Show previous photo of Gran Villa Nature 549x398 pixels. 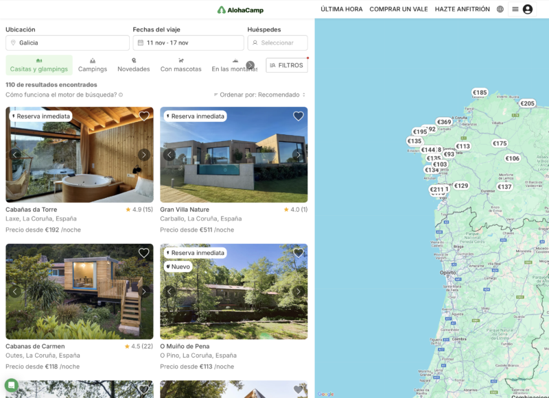[x=170, y=155]
